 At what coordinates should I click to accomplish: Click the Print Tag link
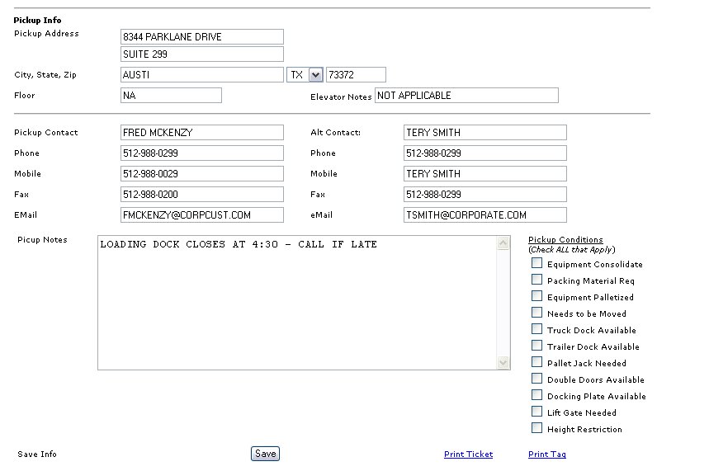pos(546,455)
